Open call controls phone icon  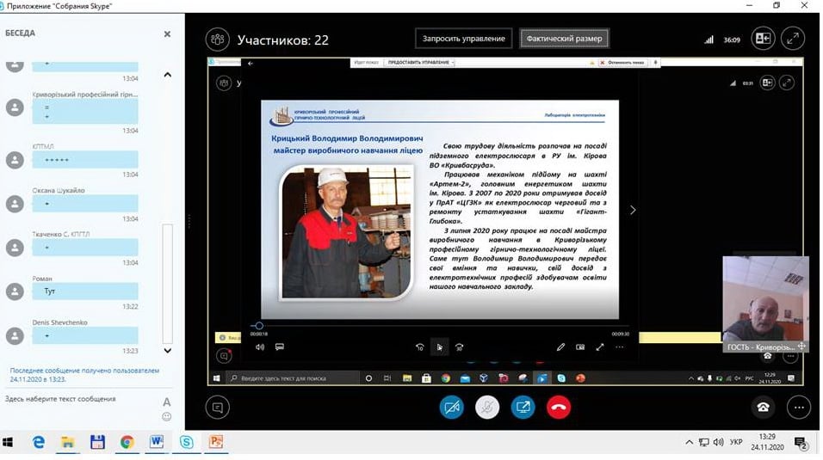pyautogui.click(x=763, y=407)
